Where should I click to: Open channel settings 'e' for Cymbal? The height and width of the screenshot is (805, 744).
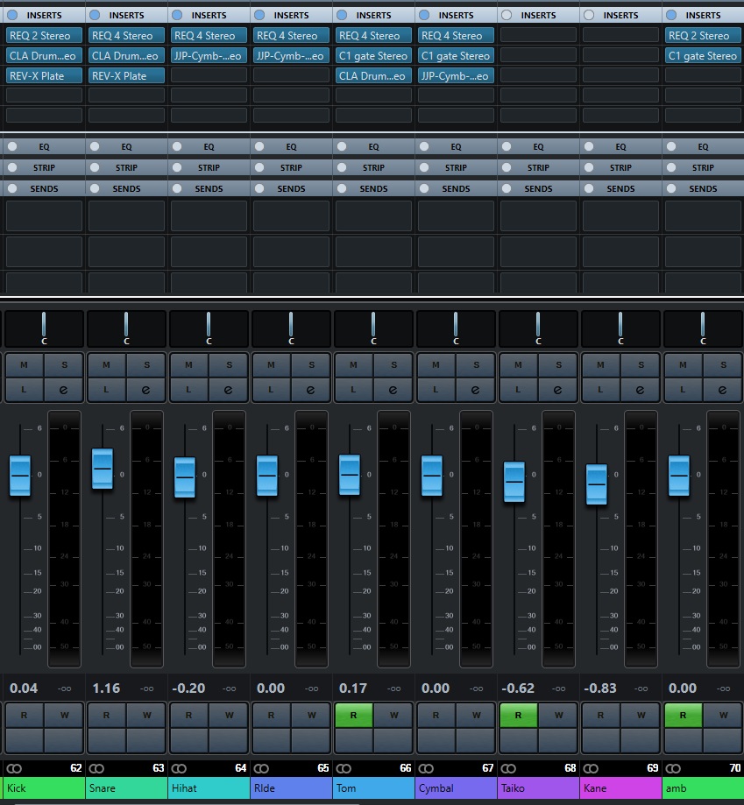coord(476,390)
